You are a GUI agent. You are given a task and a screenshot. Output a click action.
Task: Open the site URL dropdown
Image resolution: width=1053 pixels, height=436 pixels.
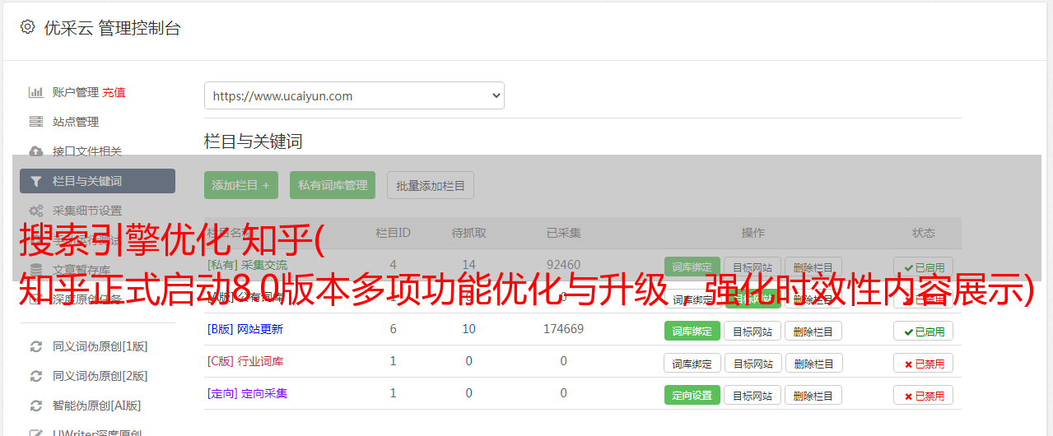tap(354, 95)
